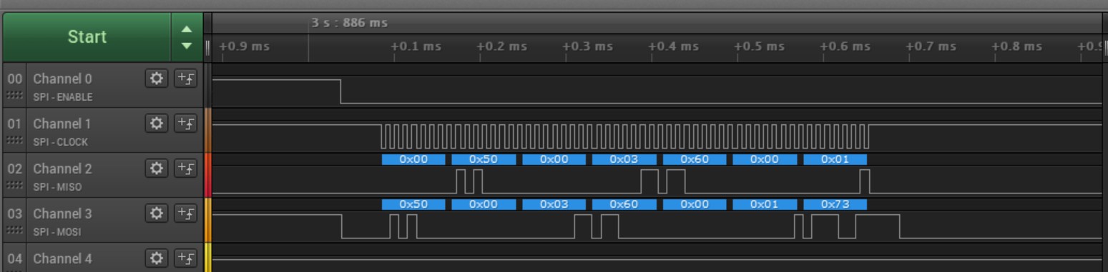Viewport: 1108px width, 272px height.
Task: Click the SPI - CLOCK sublabel
Action: point(61,142)
